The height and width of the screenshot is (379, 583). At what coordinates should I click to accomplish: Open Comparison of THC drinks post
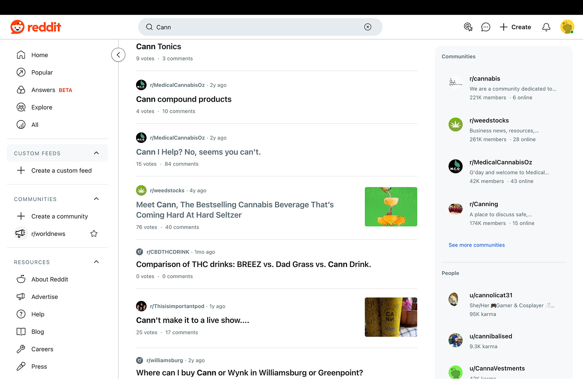click(x=253, y=264)
